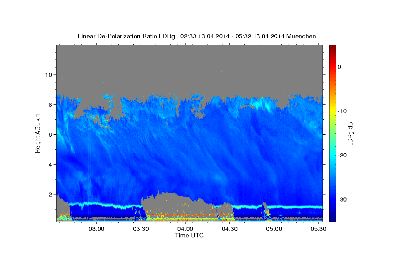Click the colorbar value 0

pyautogui.click(x=339, y=67)
